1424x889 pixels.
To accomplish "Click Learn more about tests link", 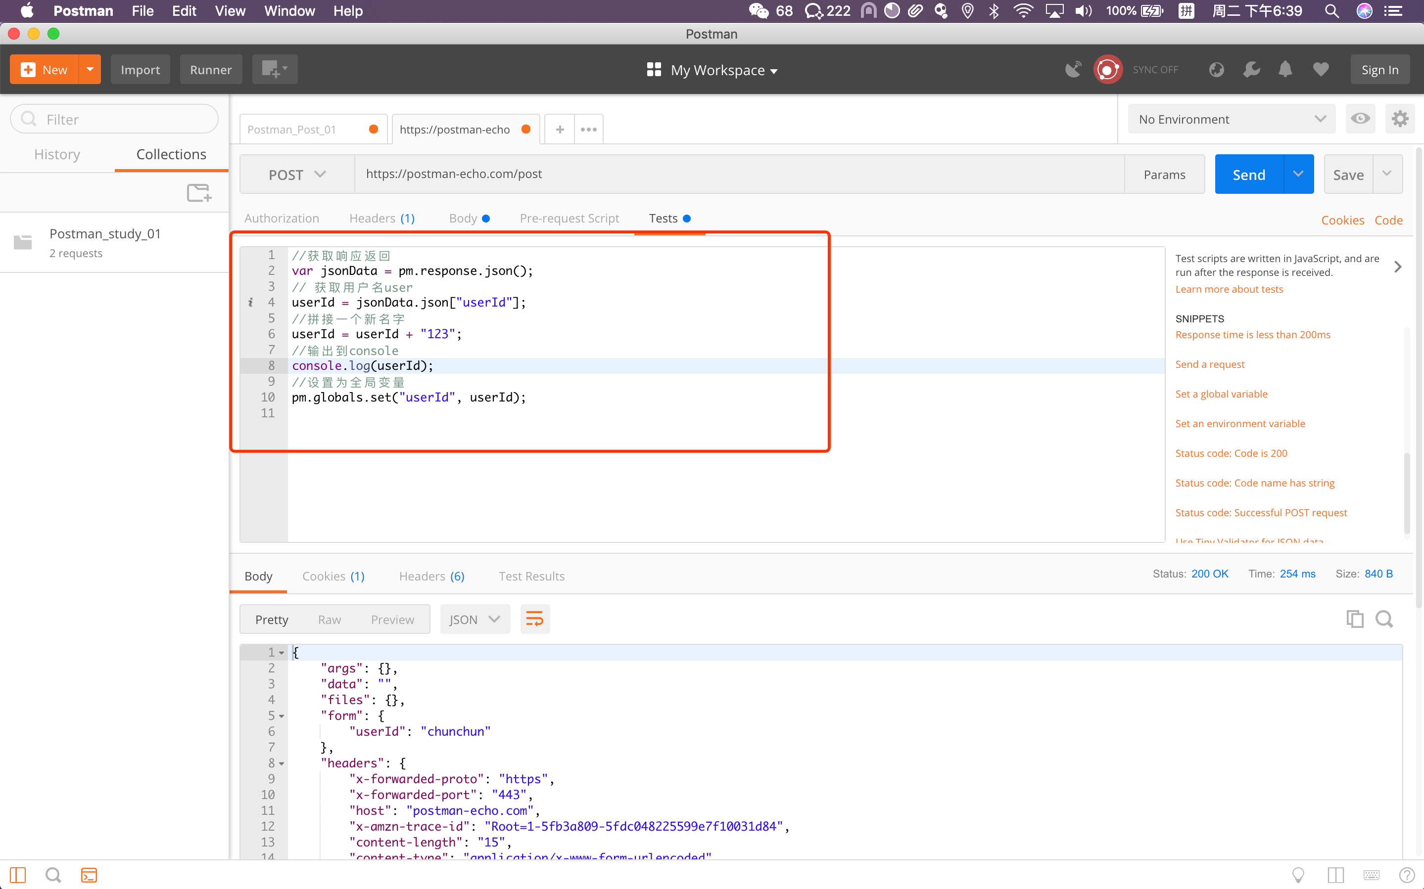I will click(x=1229, y=289).
